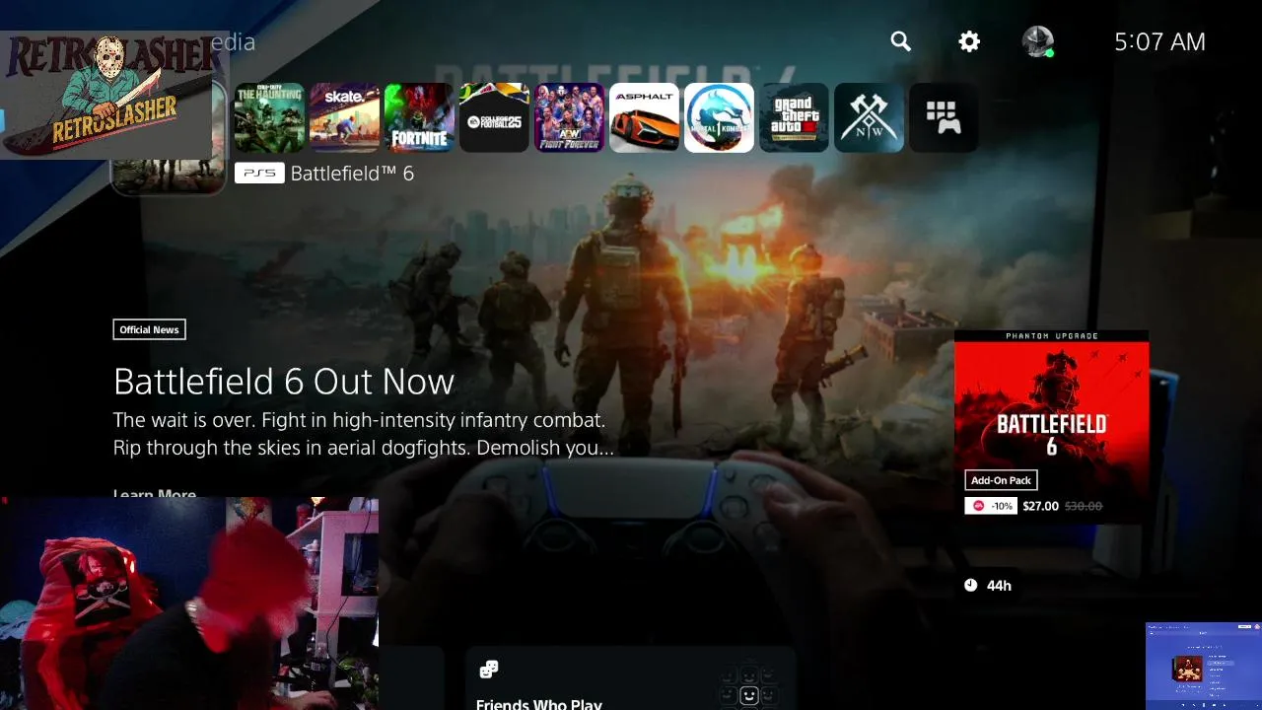This screenshot has height=710, width=1262.
Task: Open the user profile avatar
Action: click(1038, 41)
